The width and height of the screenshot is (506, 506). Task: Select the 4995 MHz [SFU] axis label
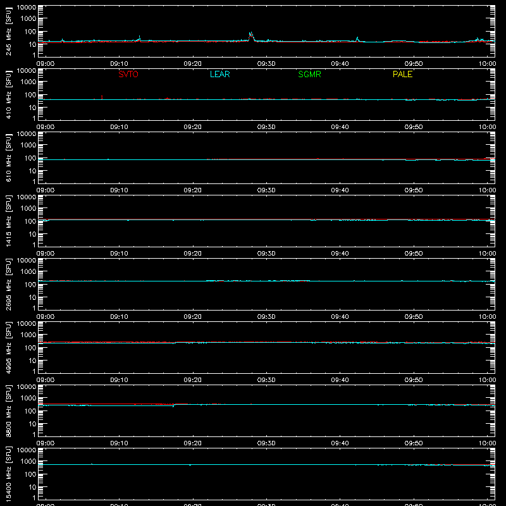8,347
